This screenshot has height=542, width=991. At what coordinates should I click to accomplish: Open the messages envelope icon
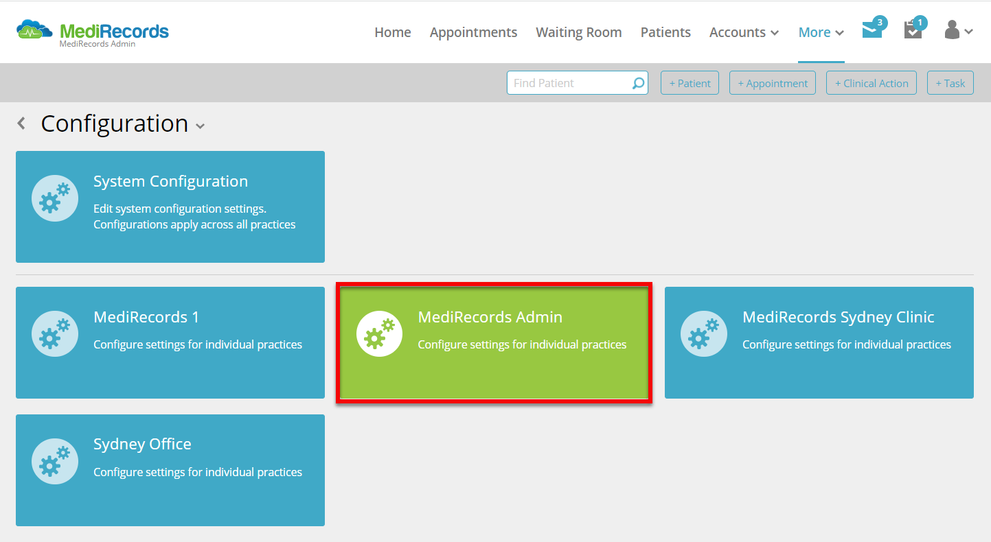pos(872,31)
